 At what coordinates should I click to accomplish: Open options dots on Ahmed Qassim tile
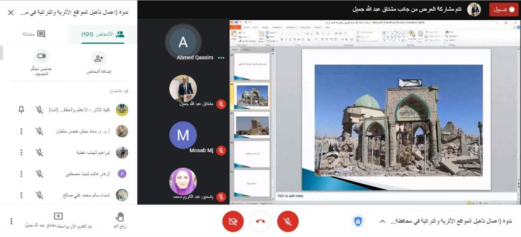click(221, 58)
